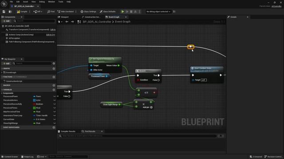
Task: Click the eject playback icon
Action: (135, 11)
